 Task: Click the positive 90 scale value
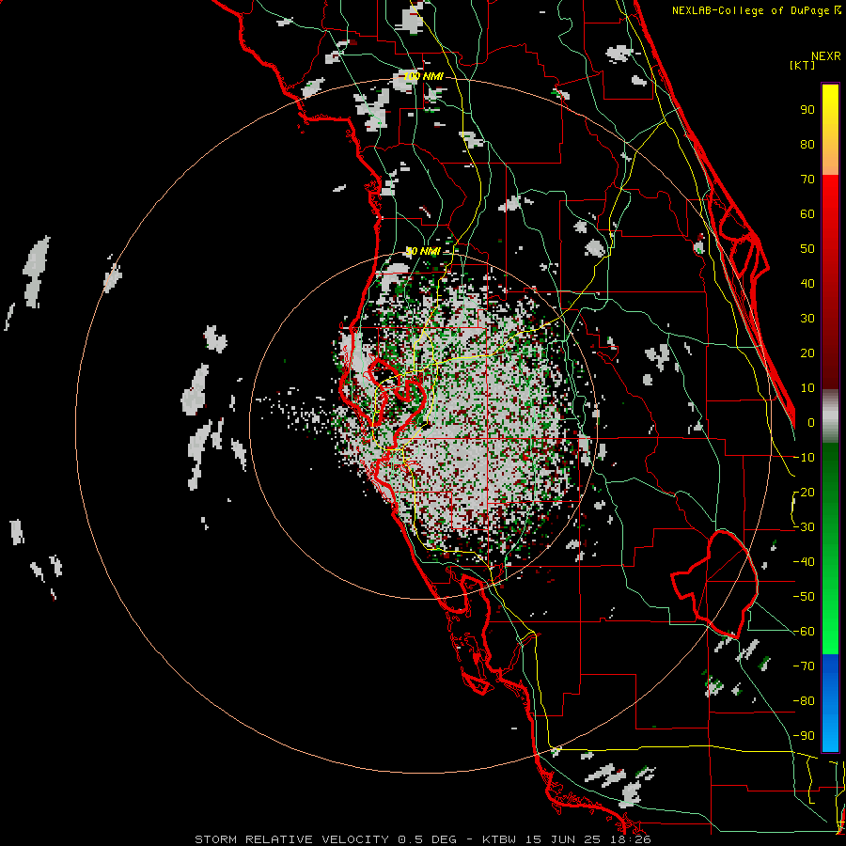point(807,110)
